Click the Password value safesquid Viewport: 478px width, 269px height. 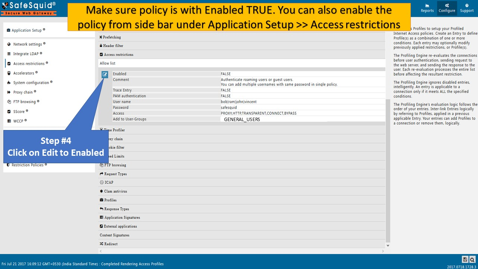click(229, 108)
